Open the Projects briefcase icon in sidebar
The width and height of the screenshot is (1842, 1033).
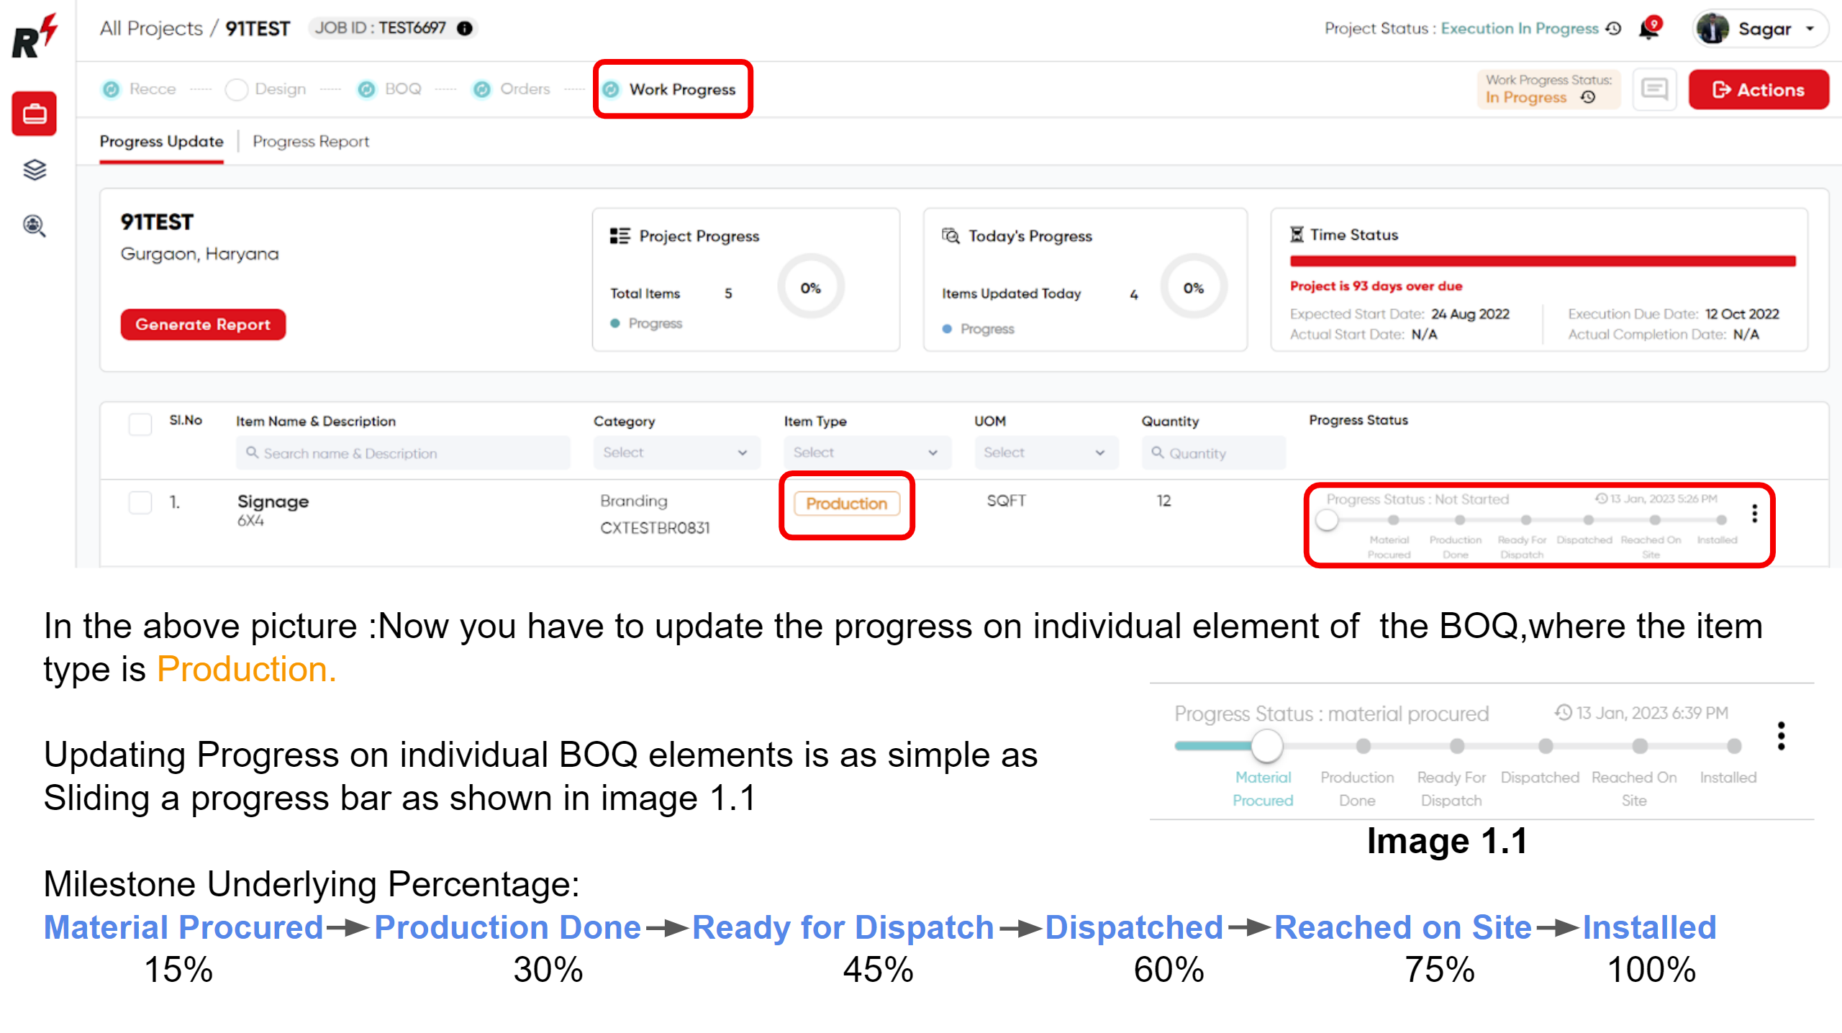[x=34, y=113]
